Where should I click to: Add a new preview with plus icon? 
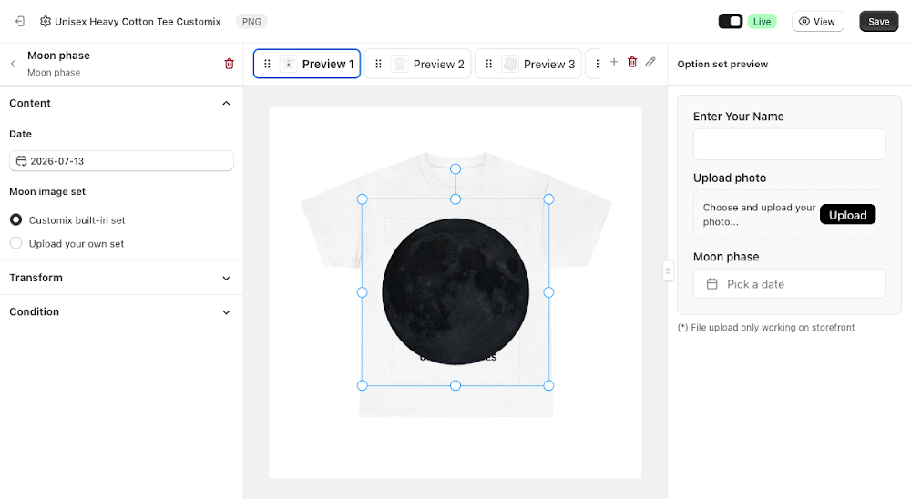tap(613, 62)
